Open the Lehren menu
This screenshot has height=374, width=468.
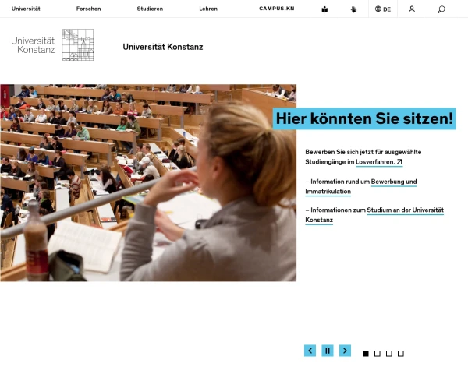208,9
